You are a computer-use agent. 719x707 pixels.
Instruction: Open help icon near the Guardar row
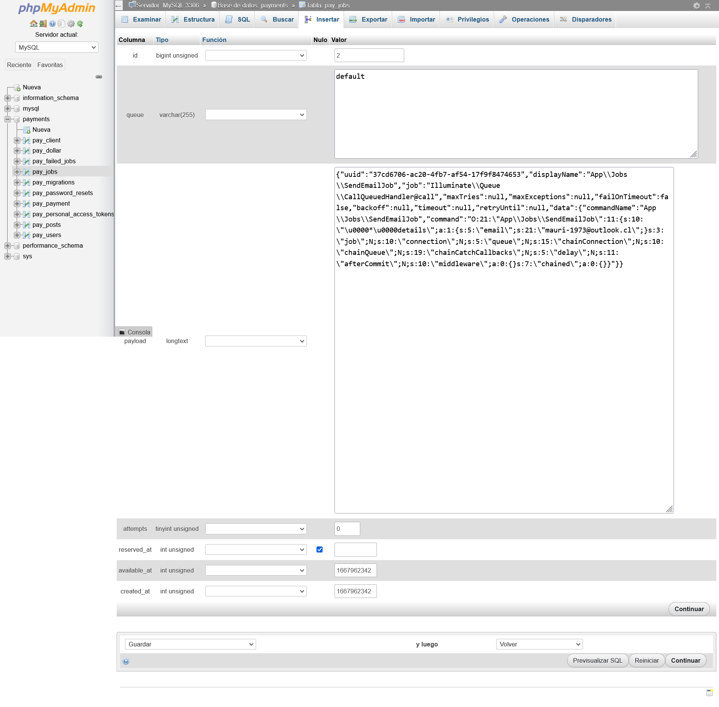click(125, 661)
